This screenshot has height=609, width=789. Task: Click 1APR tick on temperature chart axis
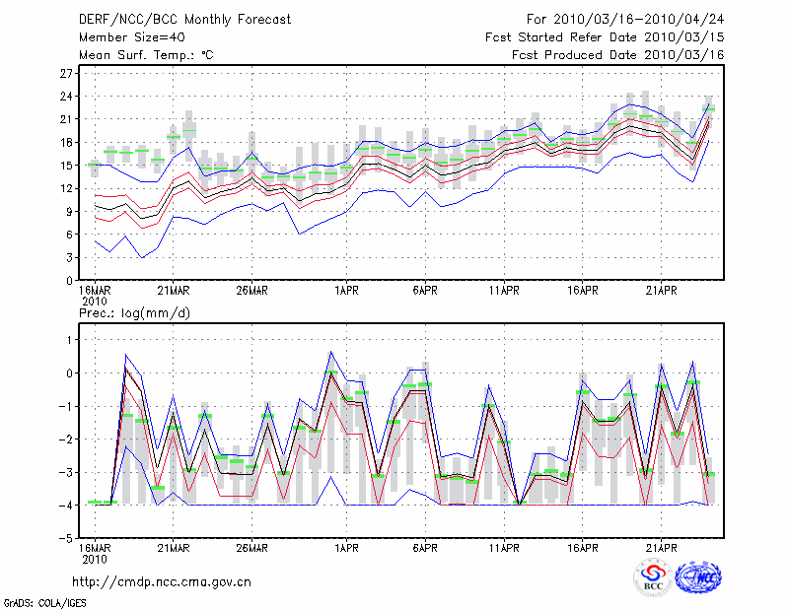[346, 291]
